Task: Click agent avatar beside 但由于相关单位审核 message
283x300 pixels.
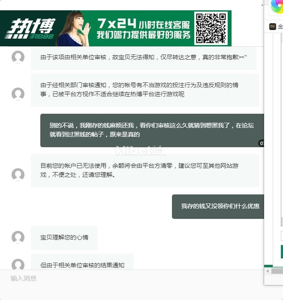Action: [18, 265]
